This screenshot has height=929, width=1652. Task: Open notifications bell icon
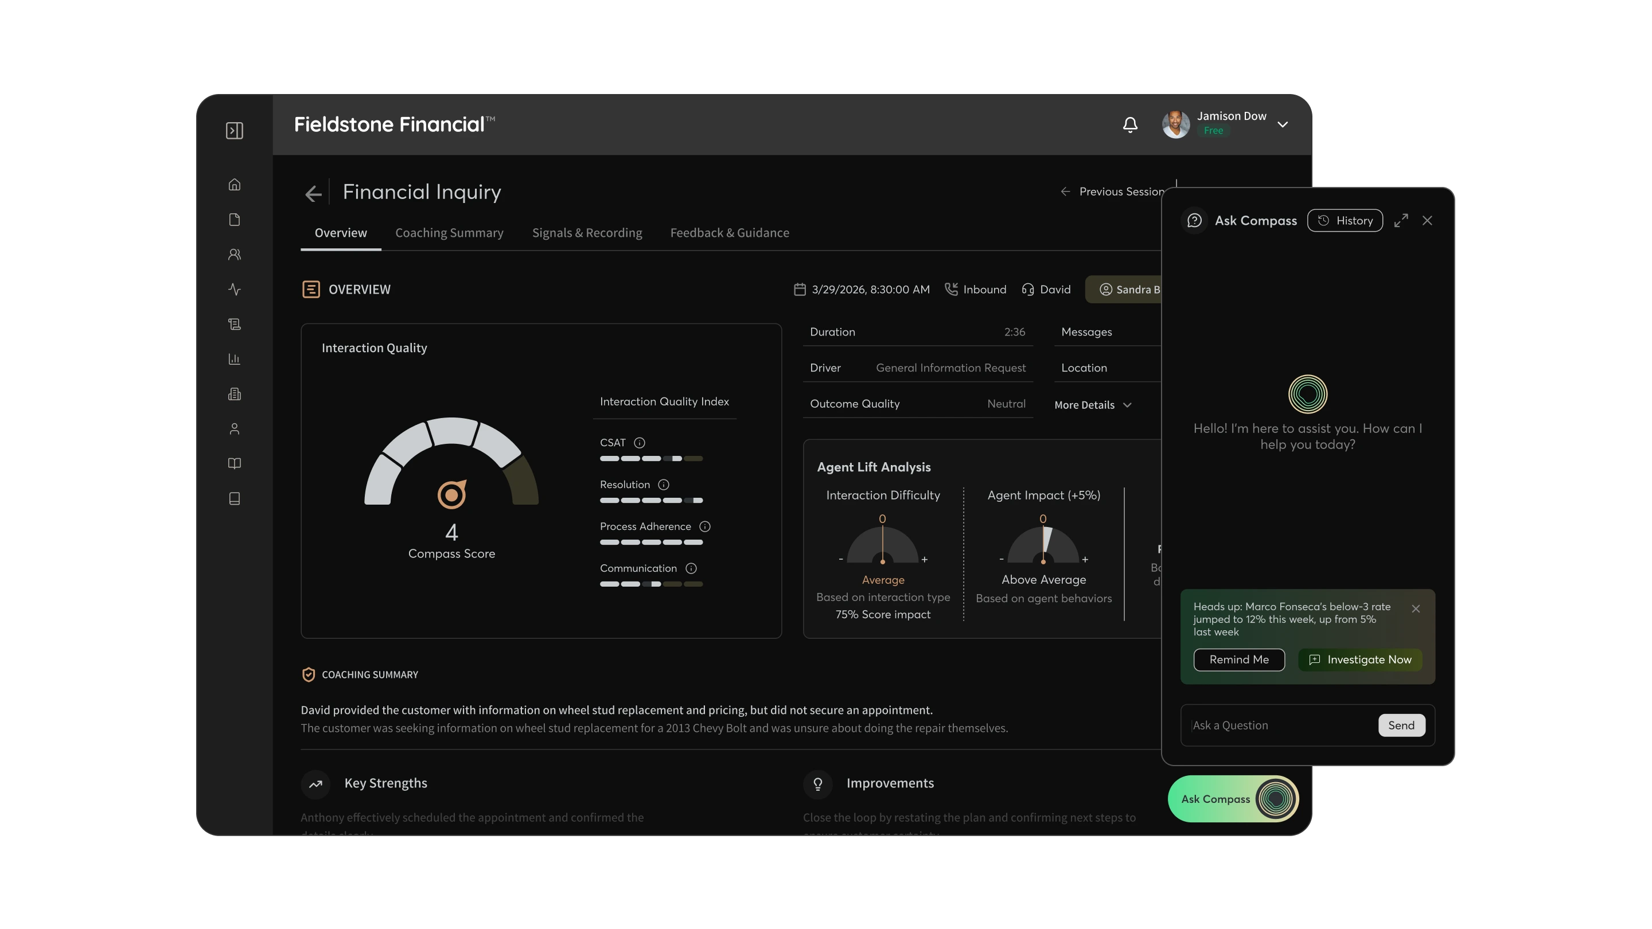click(x=1130, y=124)
